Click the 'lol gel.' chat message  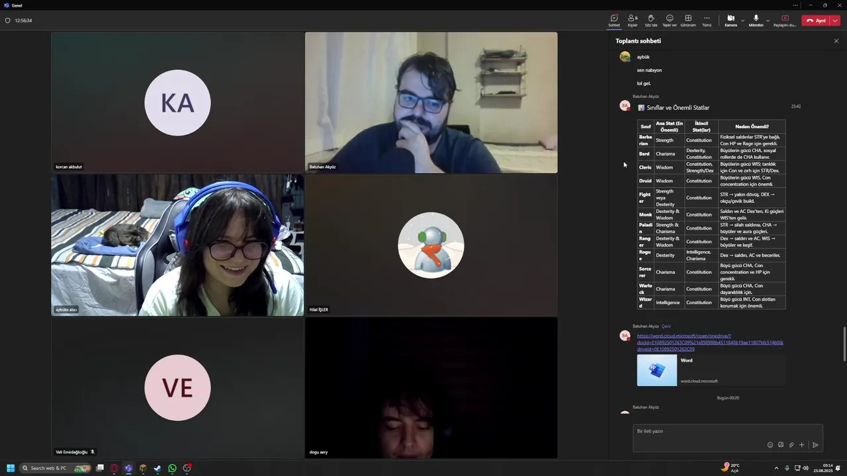pyautogui.click(x=644, y=83)
